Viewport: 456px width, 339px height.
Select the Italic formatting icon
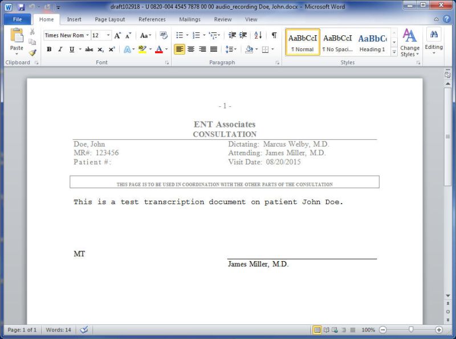click(x=59, y=49)
